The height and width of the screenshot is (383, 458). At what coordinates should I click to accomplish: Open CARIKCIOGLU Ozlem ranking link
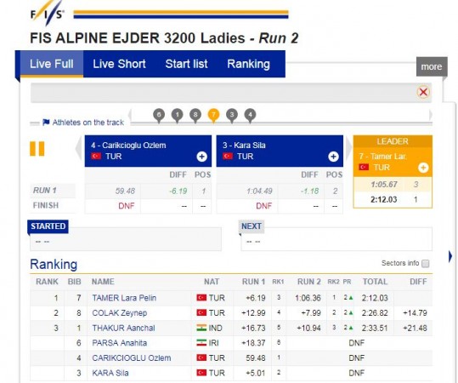(x=132, y=358)
